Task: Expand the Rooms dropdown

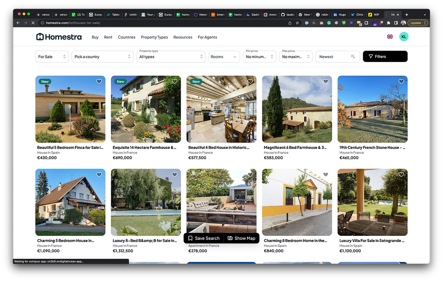Action: 224,57
